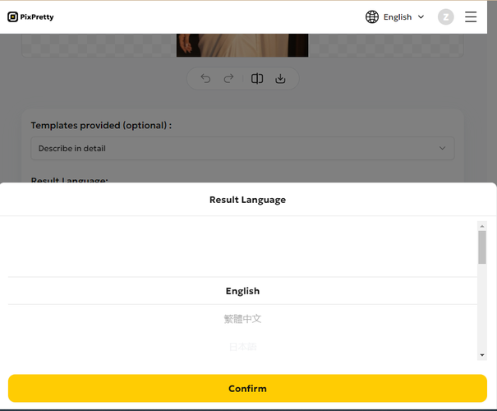Screen dimensions: 497x411
Task: Select English in the Result Language list
Action: (x=242, y=291)
